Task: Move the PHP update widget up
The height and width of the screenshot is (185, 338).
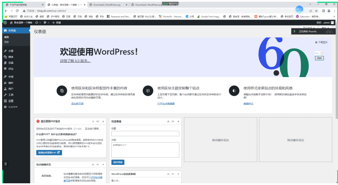Action: pos(93,122)
